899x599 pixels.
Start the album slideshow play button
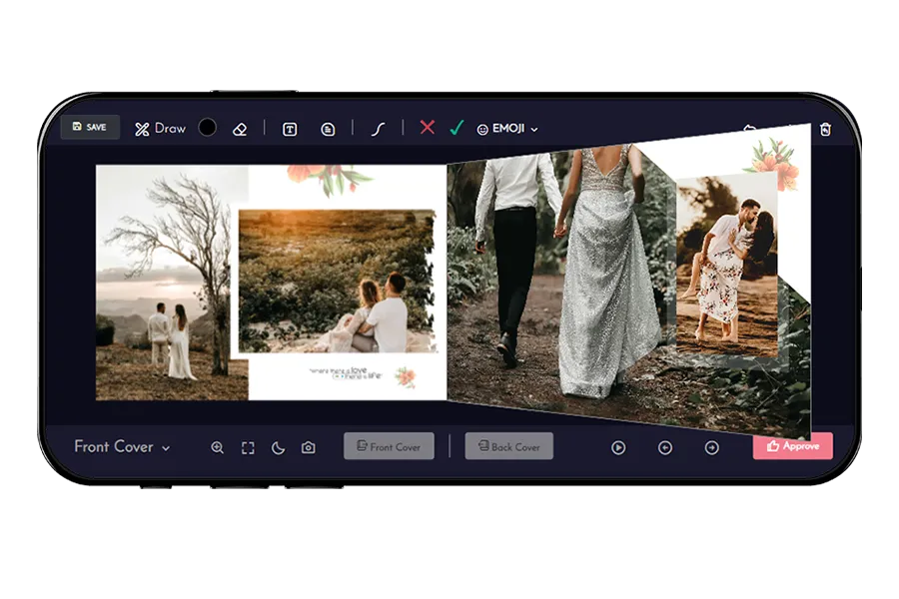[x=618, y=447]
